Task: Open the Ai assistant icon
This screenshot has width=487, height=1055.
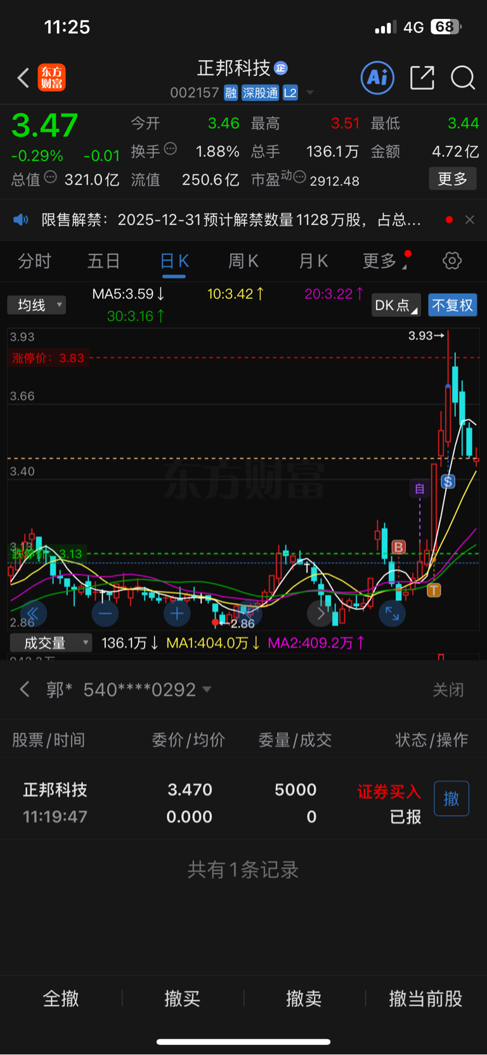Action: [x=377, y=77]
